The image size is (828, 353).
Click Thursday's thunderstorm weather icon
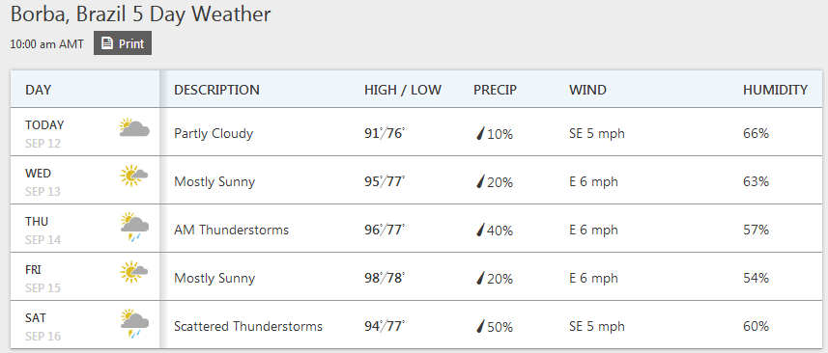134,227
